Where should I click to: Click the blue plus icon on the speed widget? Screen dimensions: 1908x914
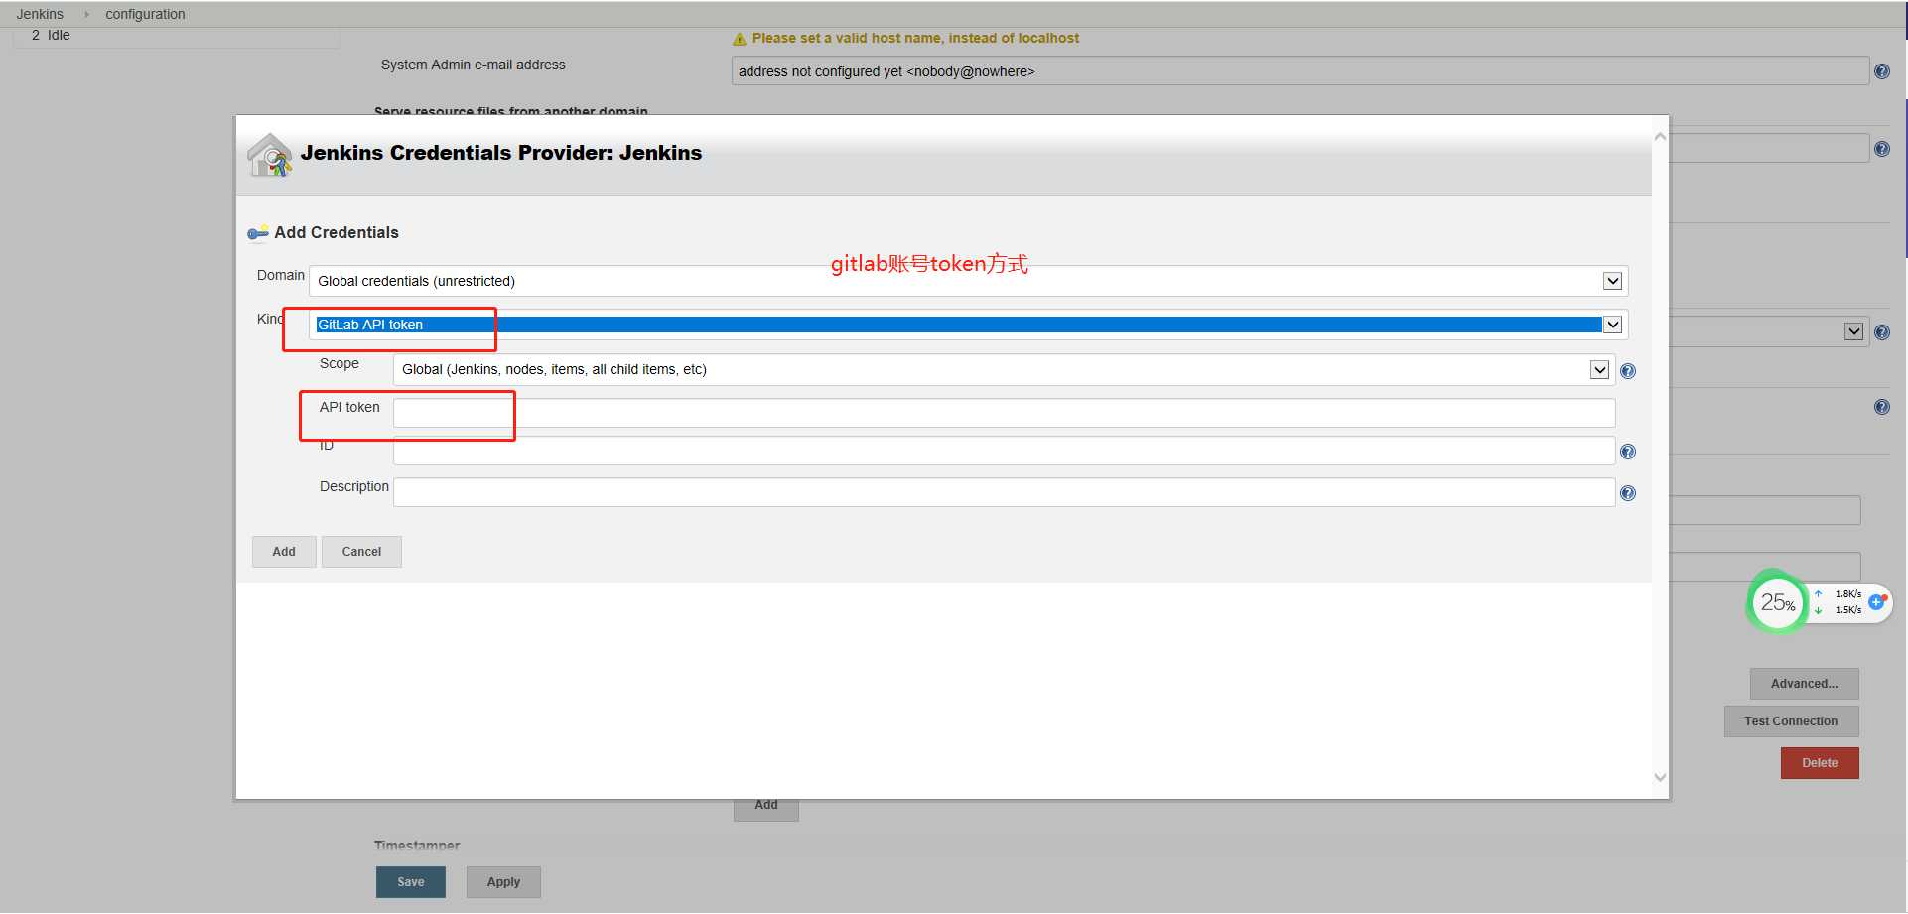click(1876, 601)
